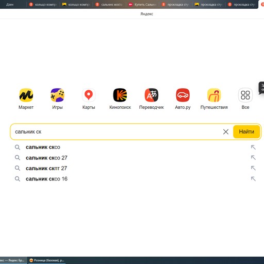Image resolution: width=264 pixels, height=264 pixels.
Task: Insert "сальник сксо 16" using arrow icon
Action: click(253, 179)
